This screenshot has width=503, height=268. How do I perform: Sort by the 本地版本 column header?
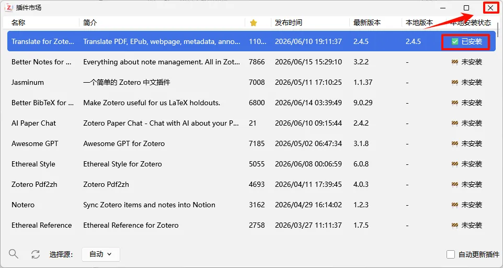(419, 23)
